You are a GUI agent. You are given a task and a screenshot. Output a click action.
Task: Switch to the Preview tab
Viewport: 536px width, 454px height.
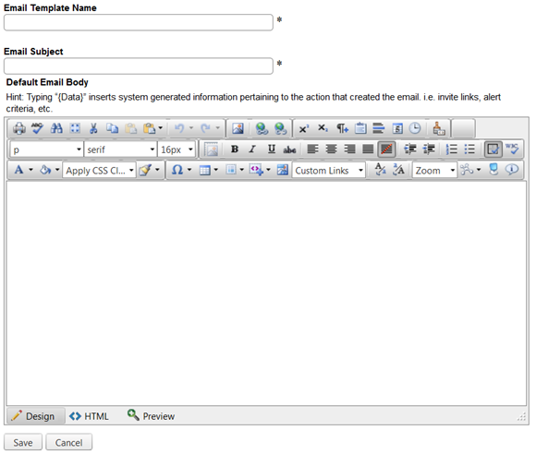[x=151, y=416]
